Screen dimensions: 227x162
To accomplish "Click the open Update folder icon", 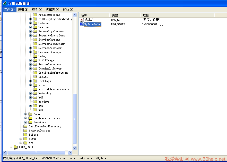I will point(35,77).
